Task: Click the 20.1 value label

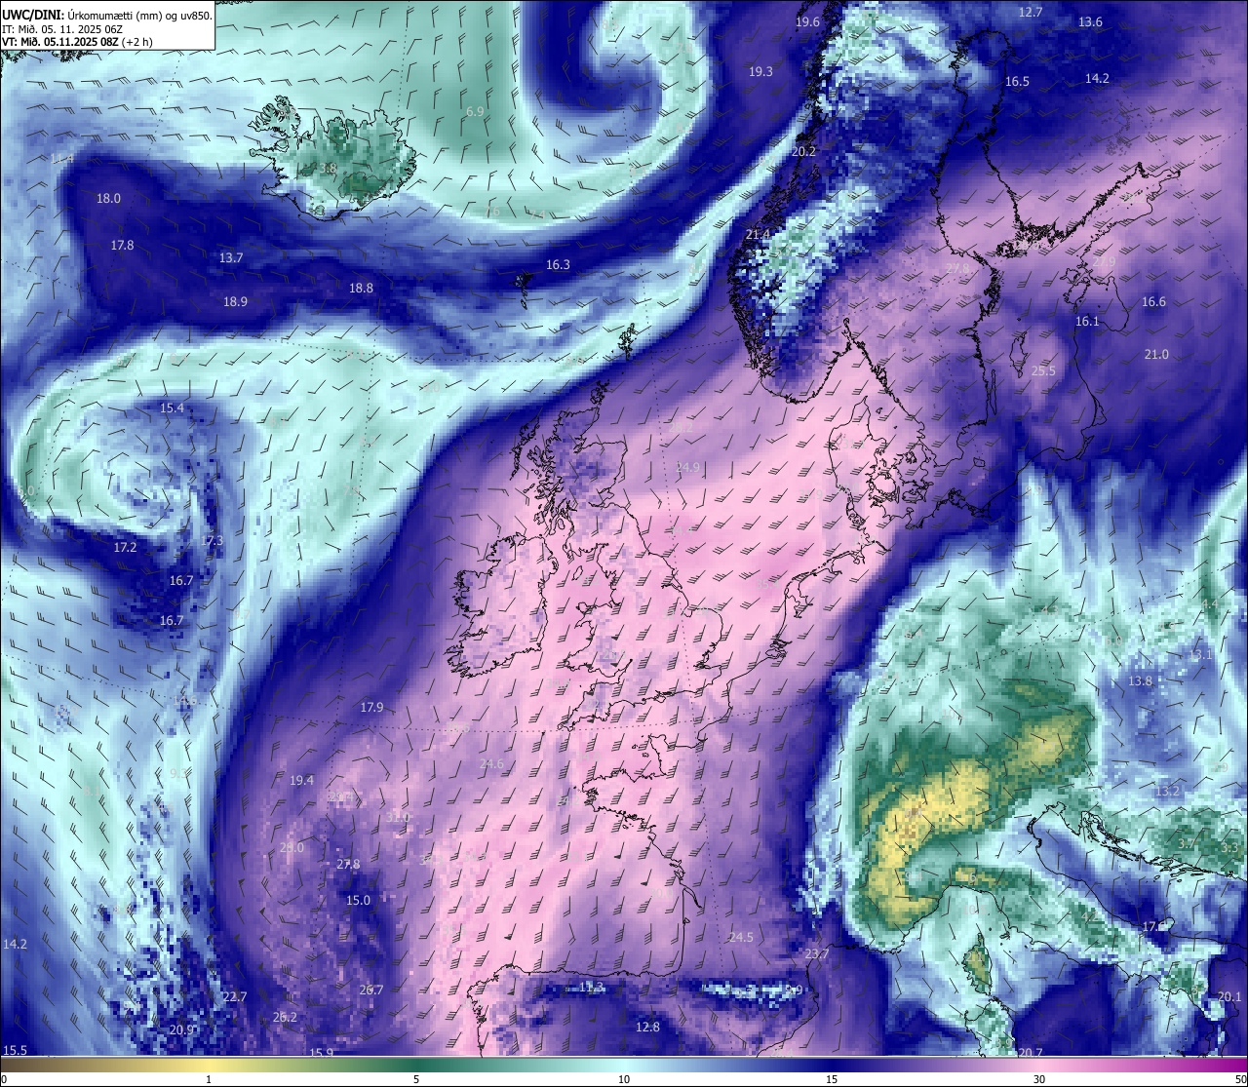Action: coord(1229,997)
